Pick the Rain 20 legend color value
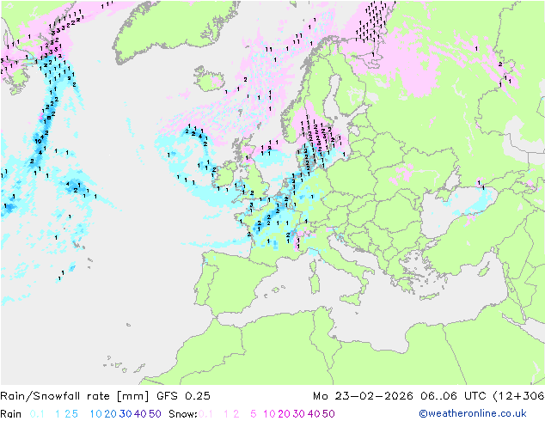Image resolution: width=545 pixels, height=421 pixels. click(111, 414)
